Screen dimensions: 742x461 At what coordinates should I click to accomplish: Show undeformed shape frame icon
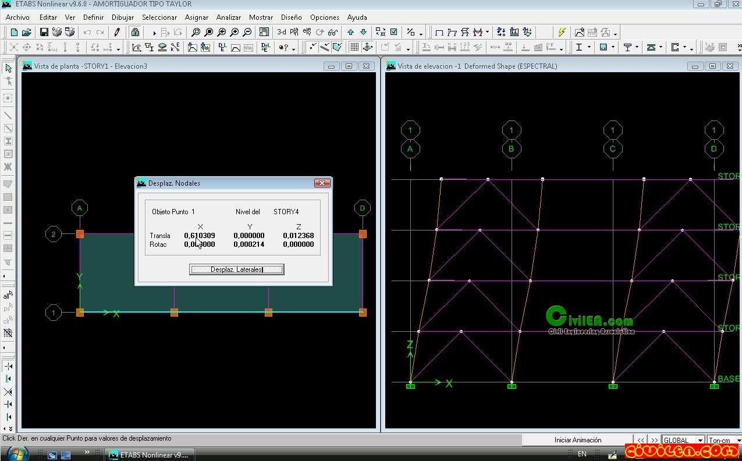pos(439,33)
